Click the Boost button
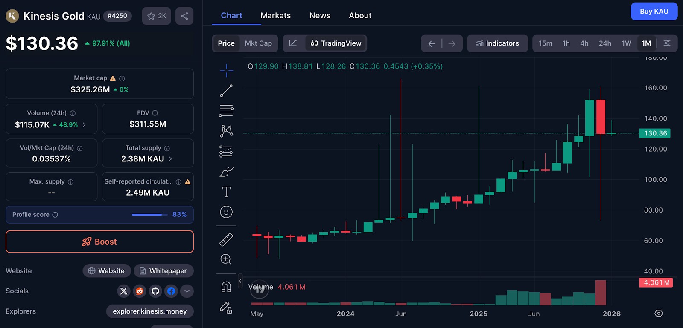 coord(99,242)
